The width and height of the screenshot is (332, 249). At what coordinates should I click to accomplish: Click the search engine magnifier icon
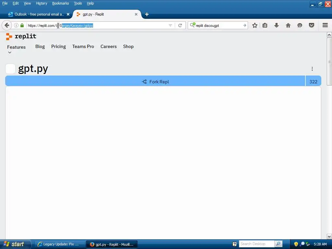pyautogui.click(x=192, y=25)
